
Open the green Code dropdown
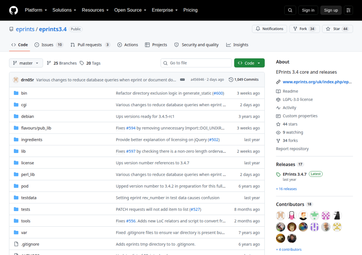click(249, 63)
